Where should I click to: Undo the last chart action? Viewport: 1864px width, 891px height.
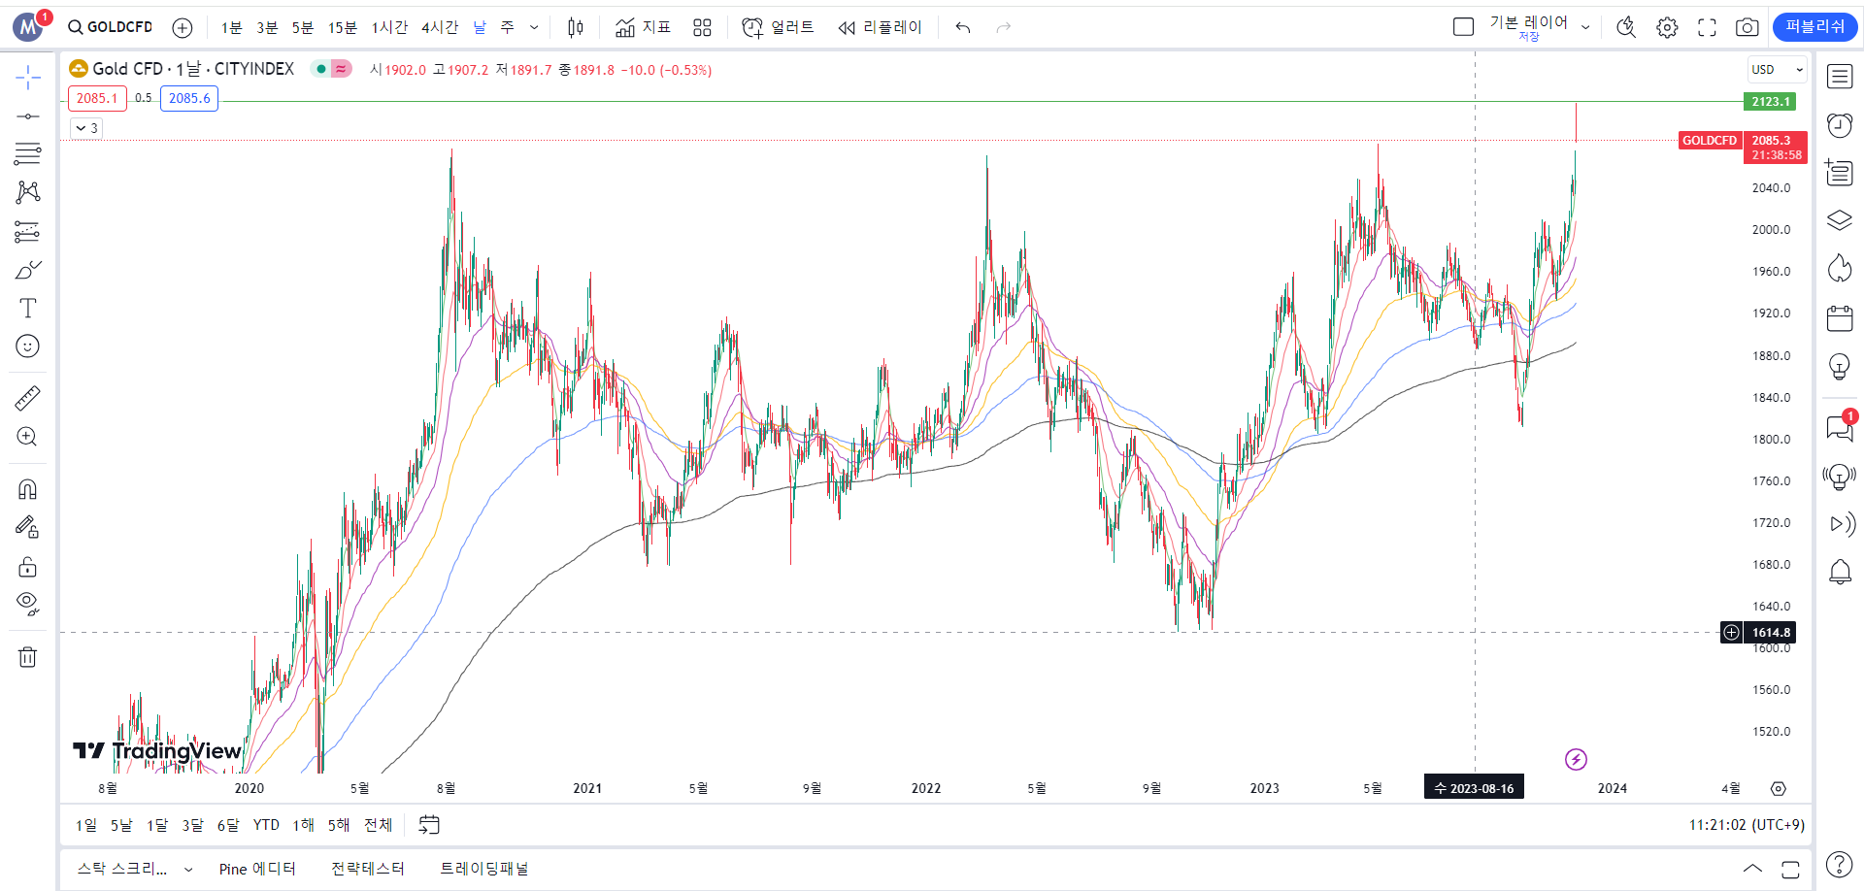[963, 27]
